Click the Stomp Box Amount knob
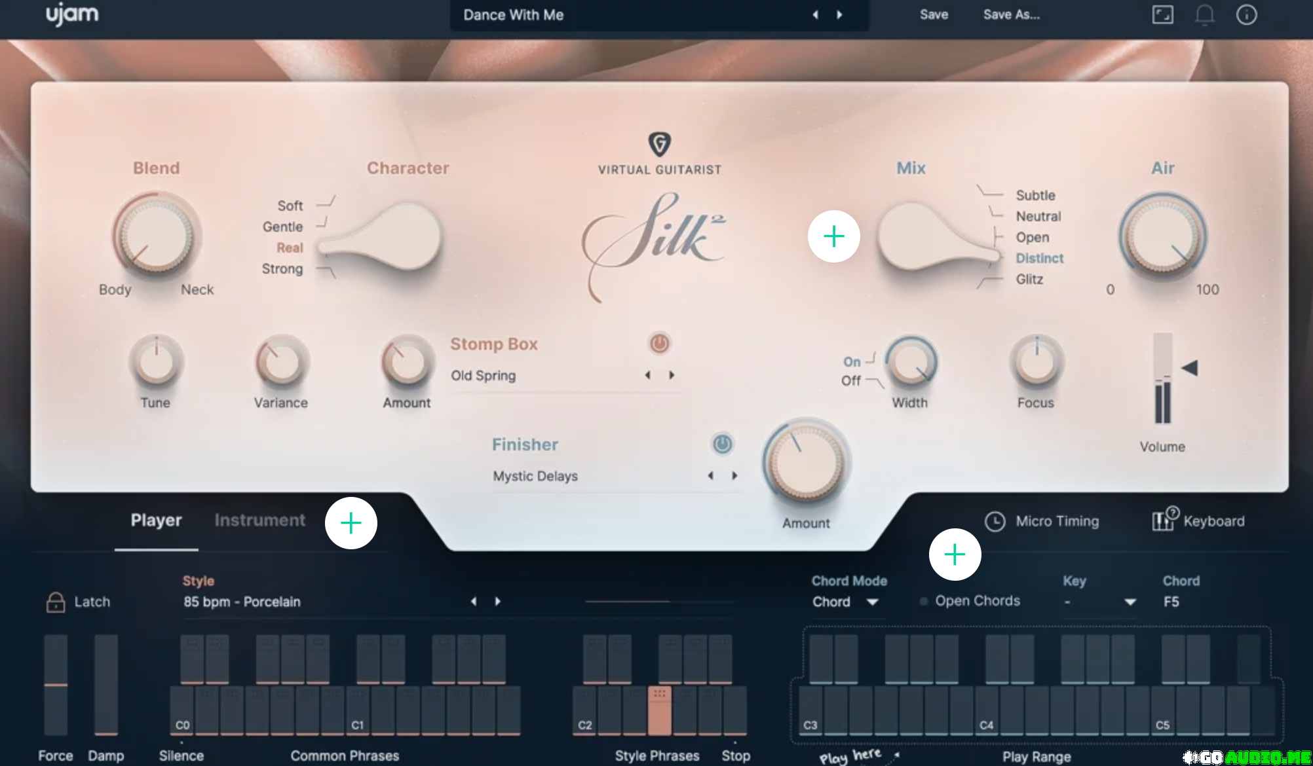Viewport: 1313px width, 766px height. coord(407,361)
